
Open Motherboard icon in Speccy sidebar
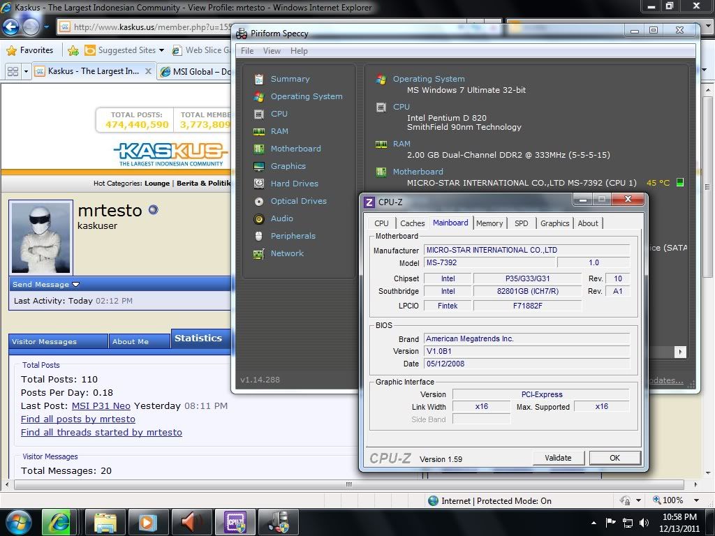(x=259, y=149)
